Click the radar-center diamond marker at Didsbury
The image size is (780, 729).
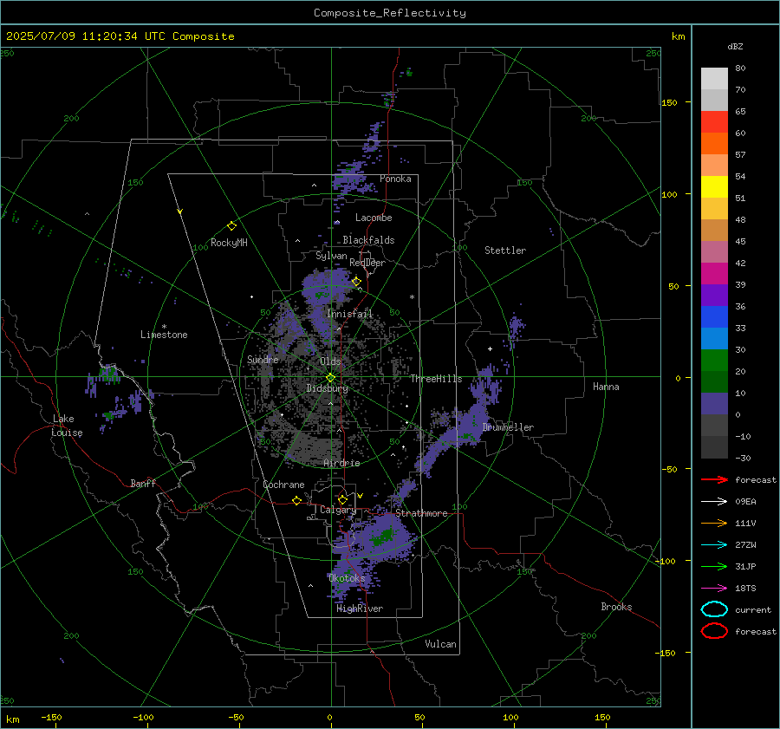pyautogui.click(x=331, y=377)
